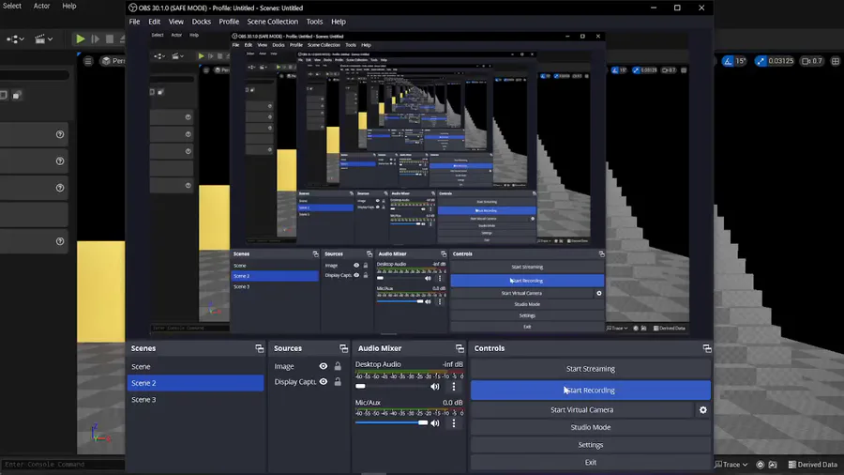The height and width of the screenshot is (475, 844).
Task: Click Exit button in Controls
Action: [x=591, y=462]
